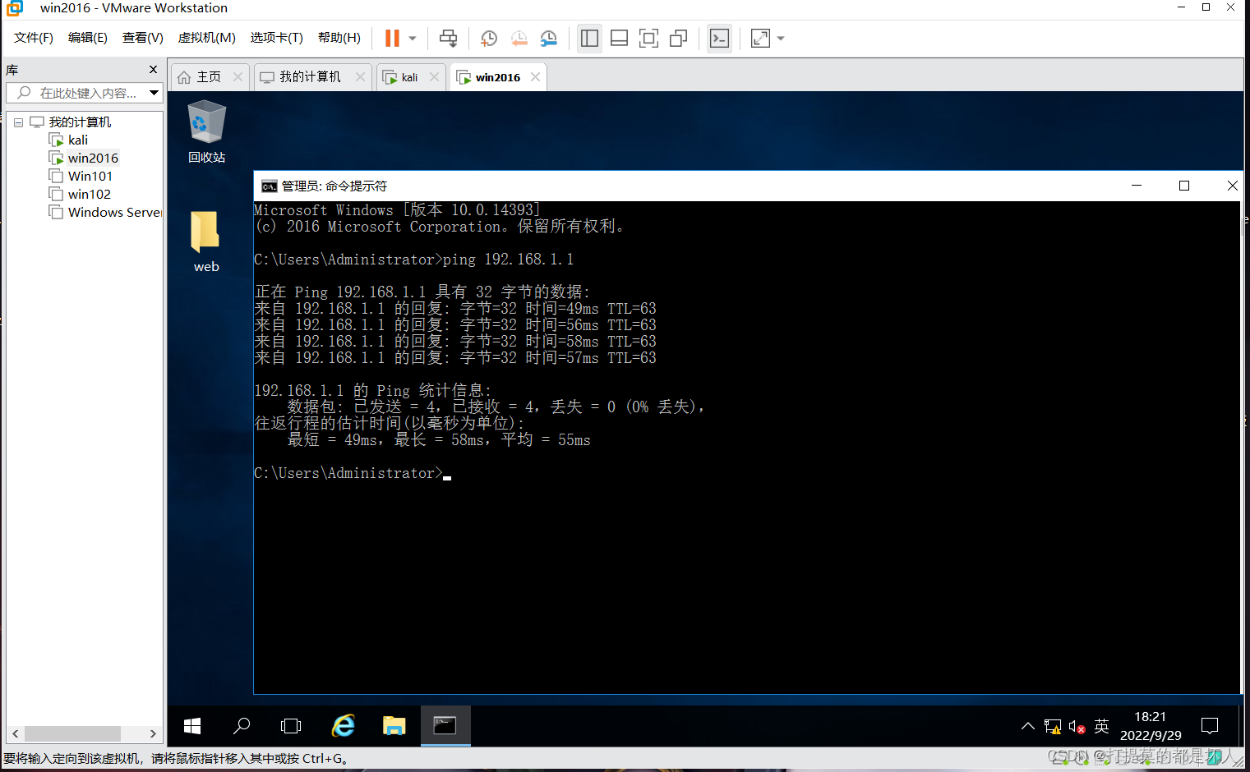Select the 回收站 desktop icon
This screenshot has width=1250, height=772.
click(206, 131)
